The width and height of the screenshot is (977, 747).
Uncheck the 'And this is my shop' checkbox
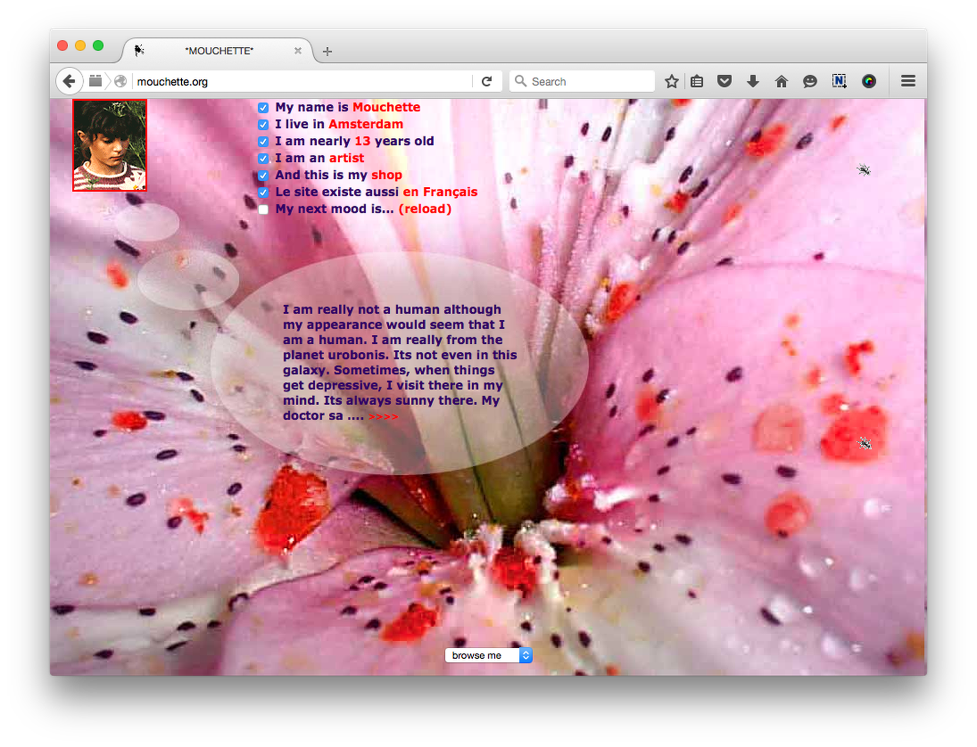coord(263,175)
